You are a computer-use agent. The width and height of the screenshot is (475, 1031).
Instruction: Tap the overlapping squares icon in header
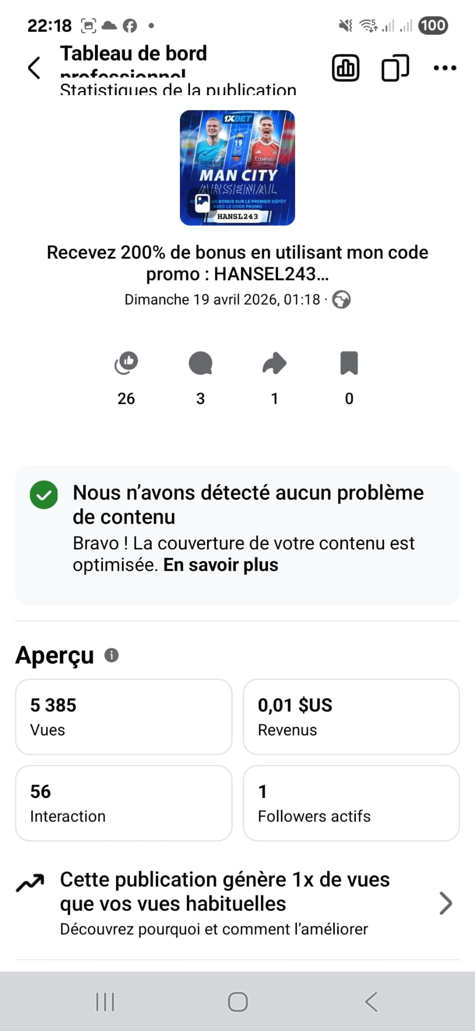click(x=396, y=67)
